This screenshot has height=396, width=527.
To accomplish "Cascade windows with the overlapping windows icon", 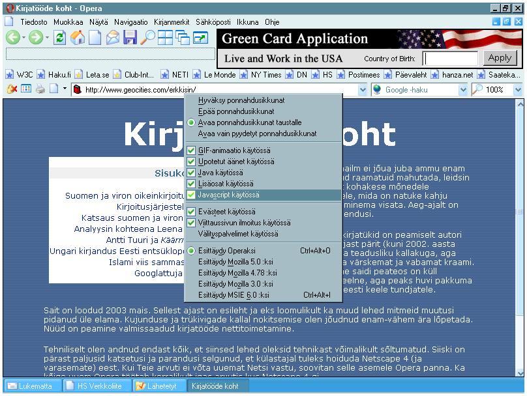I will point(183,37).
